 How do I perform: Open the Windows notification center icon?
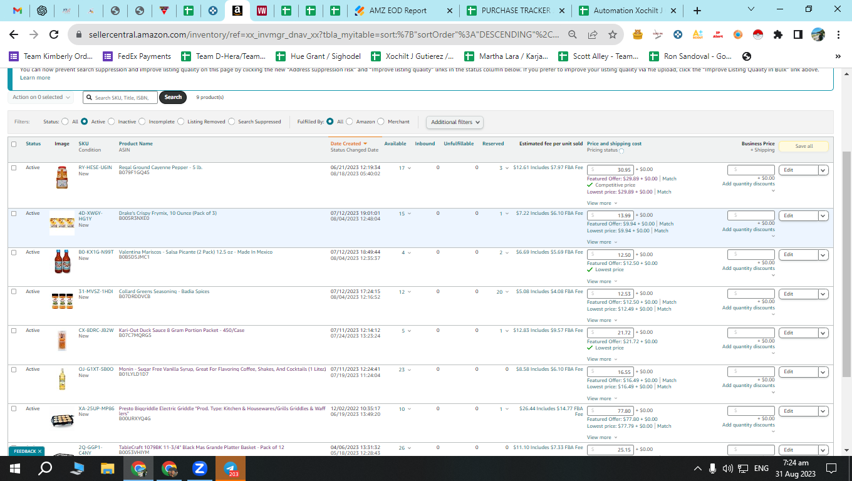coord(831,468)
